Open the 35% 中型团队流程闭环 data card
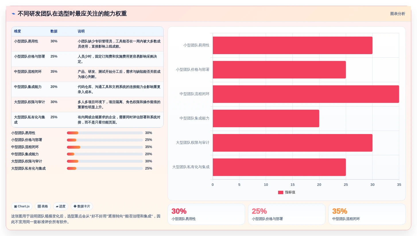The image size is (417, 236). pos(367,214)
